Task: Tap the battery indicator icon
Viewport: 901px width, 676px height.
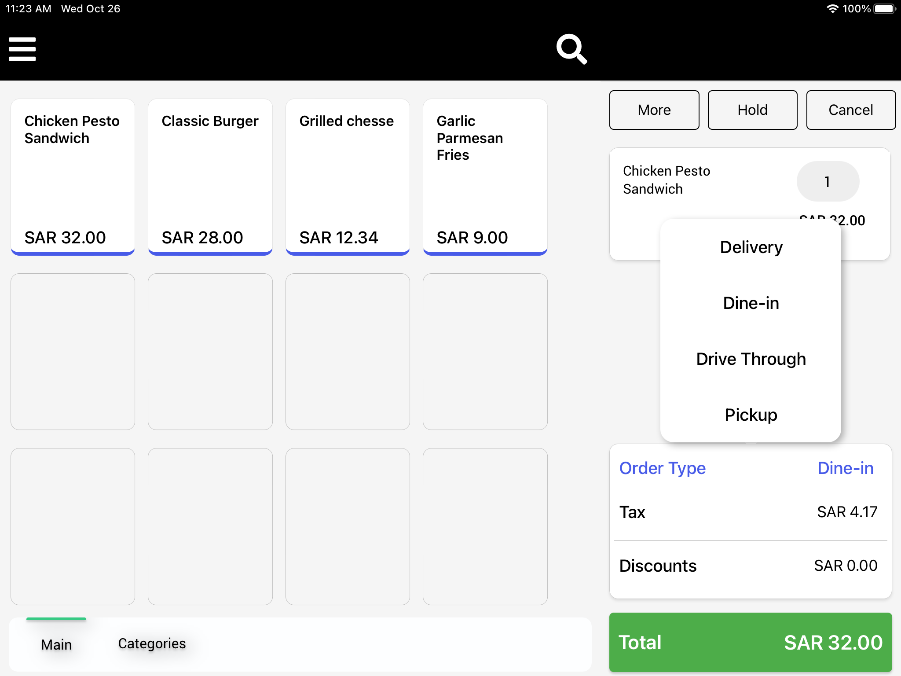Action: tap(885, 9)
